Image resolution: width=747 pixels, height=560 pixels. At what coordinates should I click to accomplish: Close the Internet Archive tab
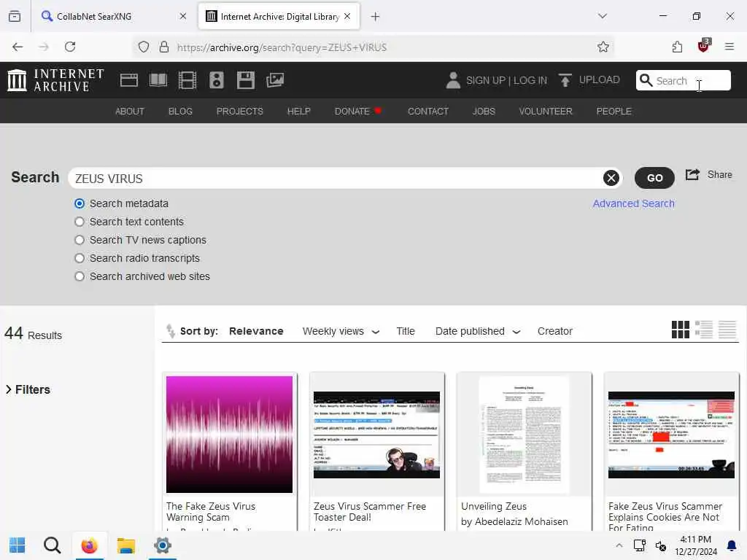(x=347, y=16)
